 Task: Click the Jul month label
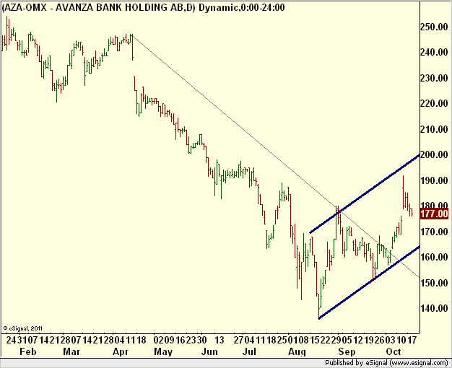(249, 352)
